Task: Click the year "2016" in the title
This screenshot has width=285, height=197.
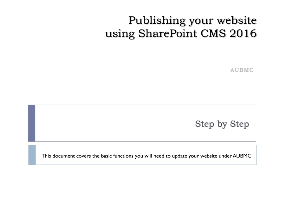Action: 243,33
